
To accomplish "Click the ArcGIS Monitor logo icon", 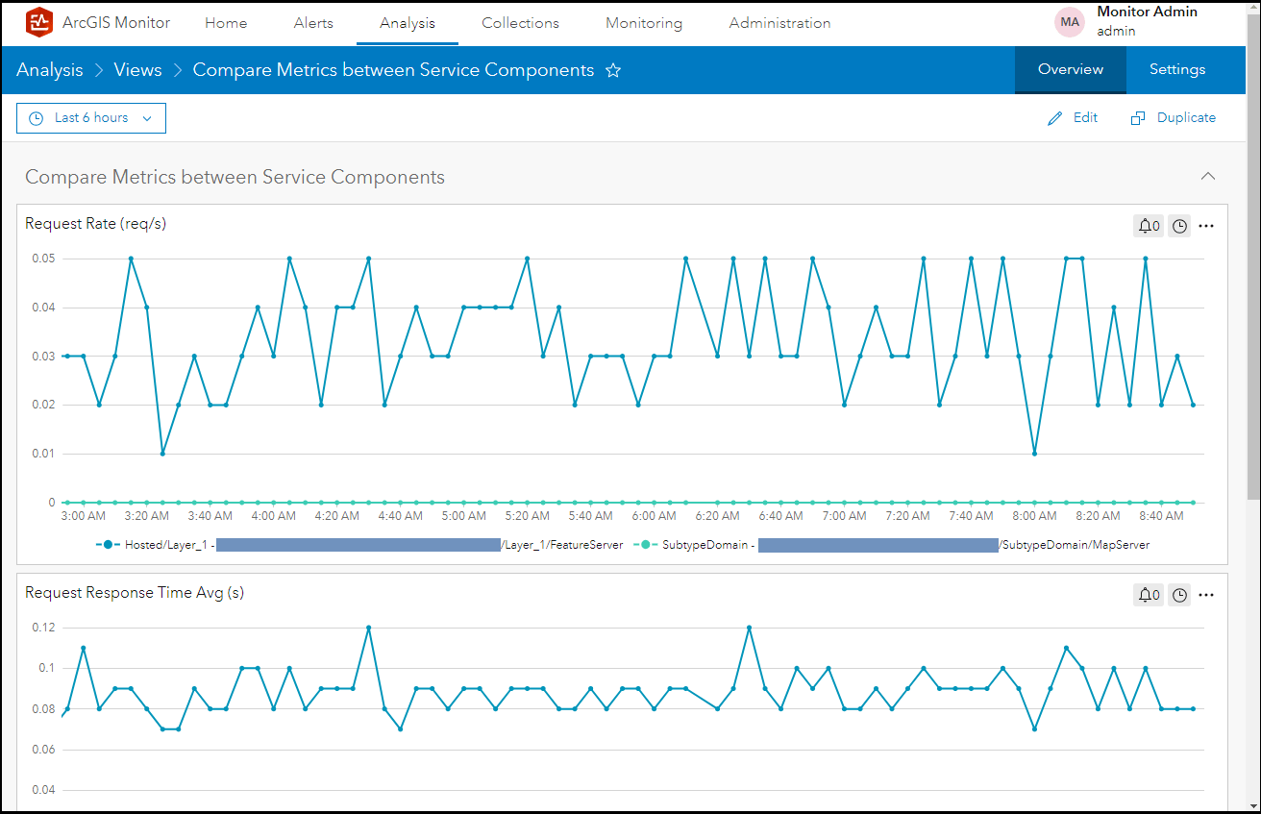I will pos(39,22).
